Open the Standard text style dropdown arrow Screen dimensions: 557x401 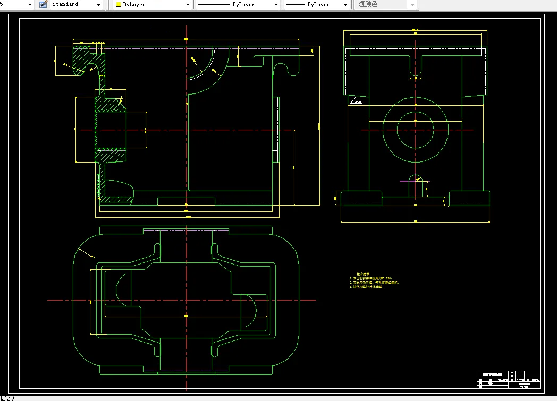[x=98, y=5]
